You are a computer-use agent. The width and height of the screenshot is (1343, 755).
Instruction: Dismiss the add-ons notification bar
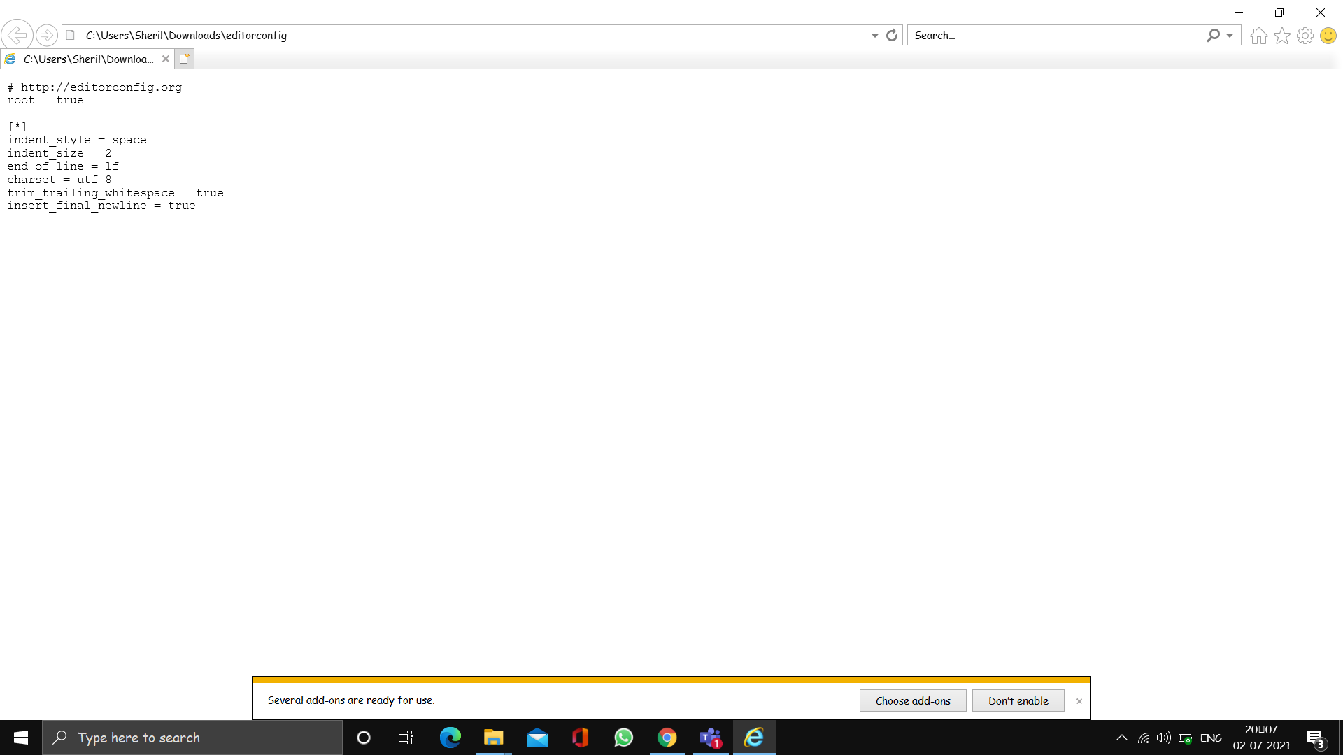point(1079,701)
